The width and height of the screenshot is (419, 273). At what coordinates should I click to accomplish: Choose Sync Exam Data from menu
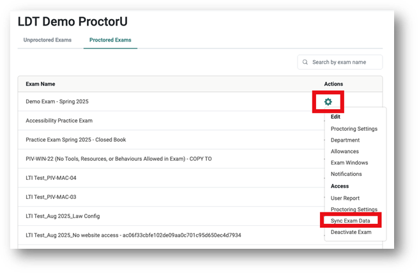(350, 221)
